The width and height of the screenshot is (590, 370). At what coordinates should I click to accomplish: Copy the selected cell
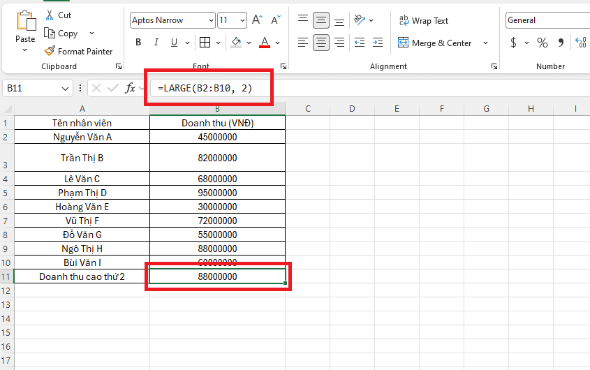click(61, 34)
